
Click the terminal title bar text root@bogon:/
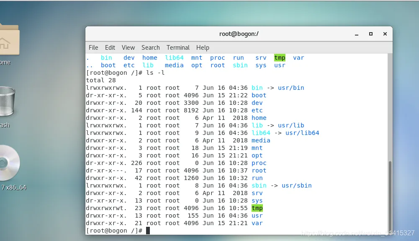(x=239, y=34)
